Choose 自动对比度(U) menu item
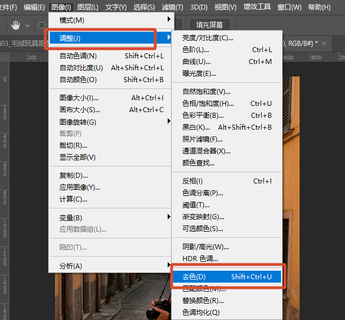Viewport: 345px width, 320px height. tap(110, 68)
